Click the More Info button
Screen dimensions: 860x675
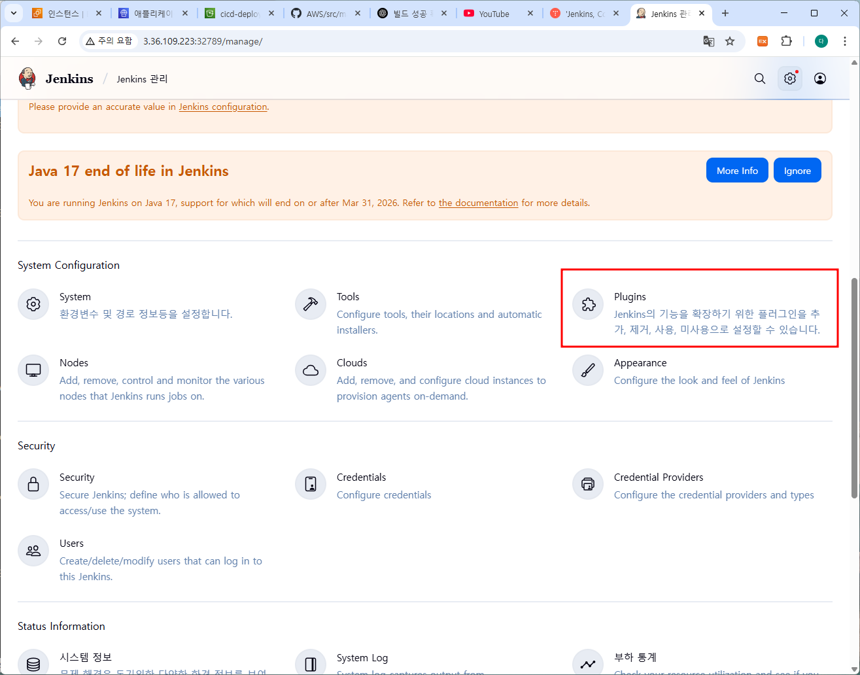pos(737,171)
